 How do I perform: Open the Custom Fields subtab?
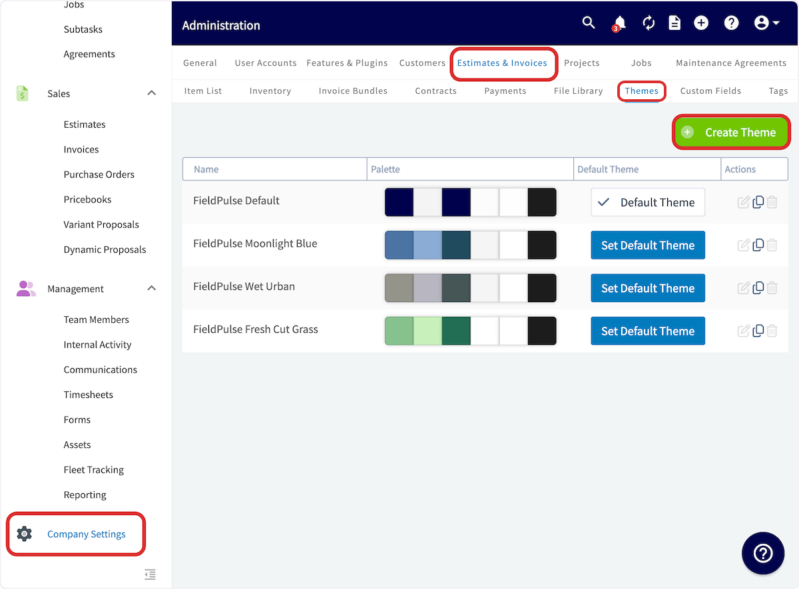710,91
